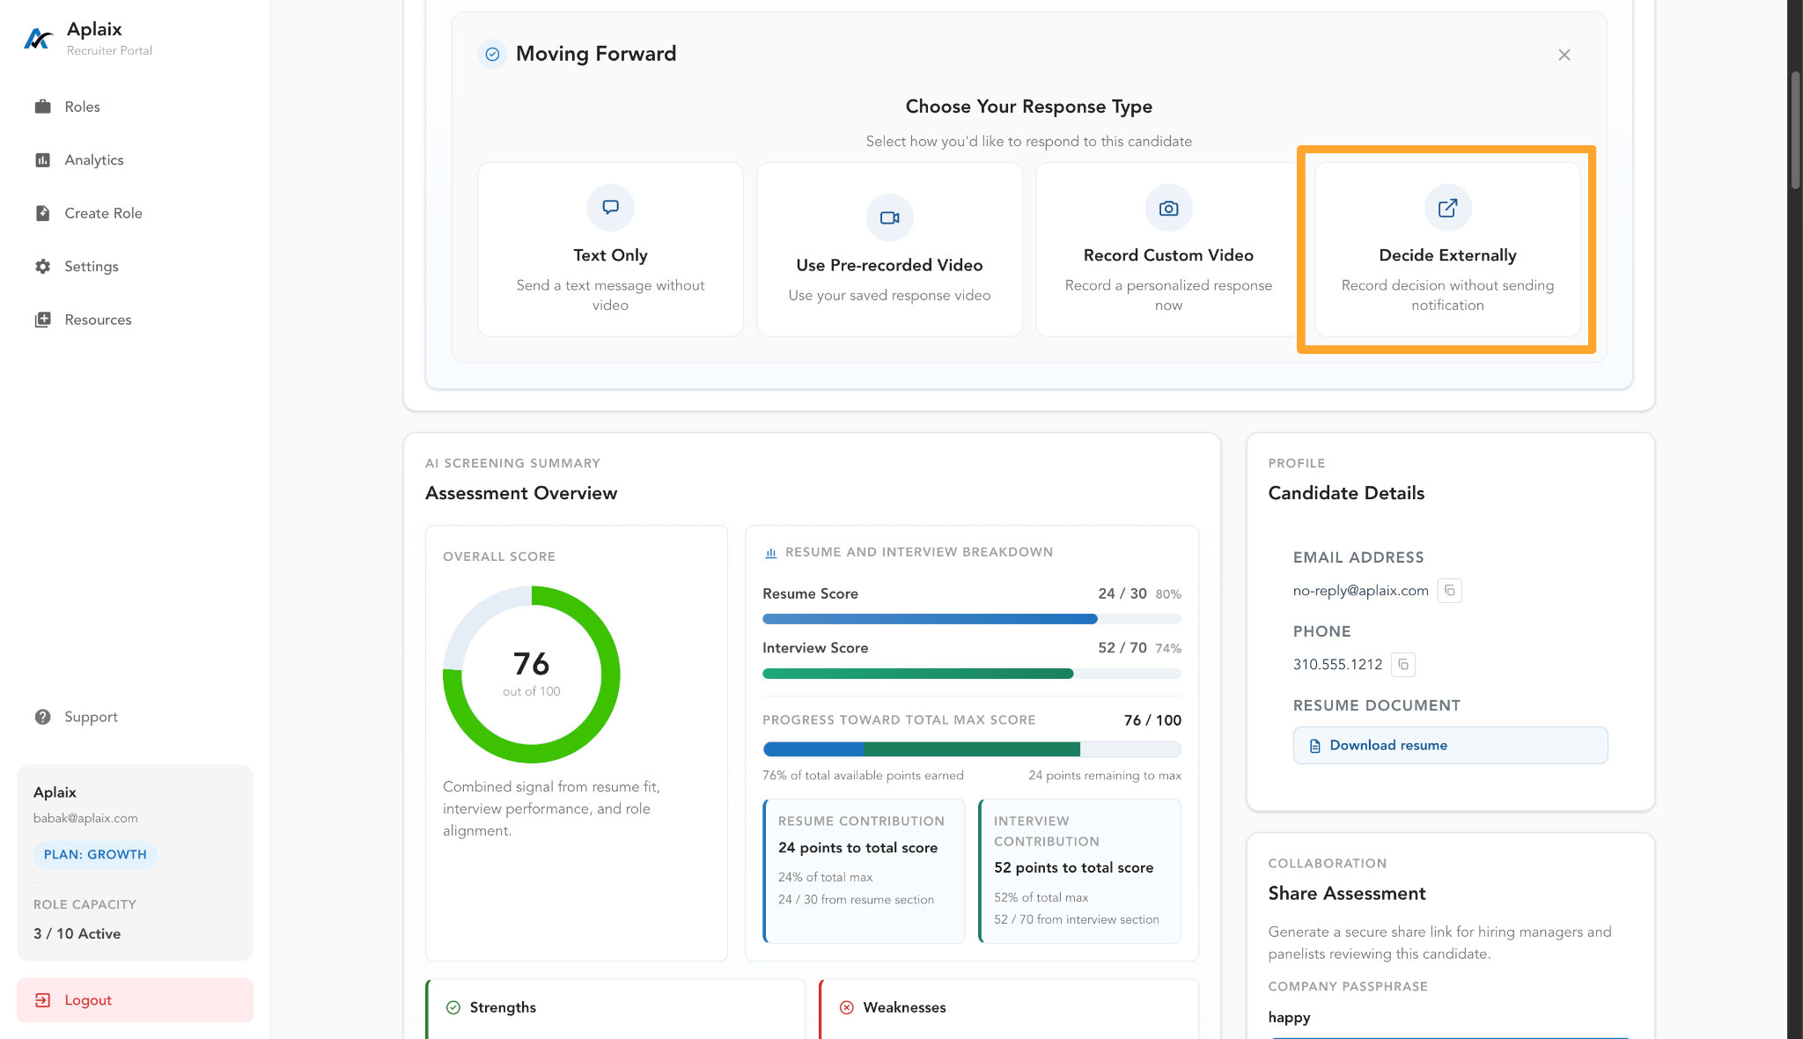The image size is (1803, 1039).
Task: Copy the candidate phone number
Action: tap(1403, 665)
